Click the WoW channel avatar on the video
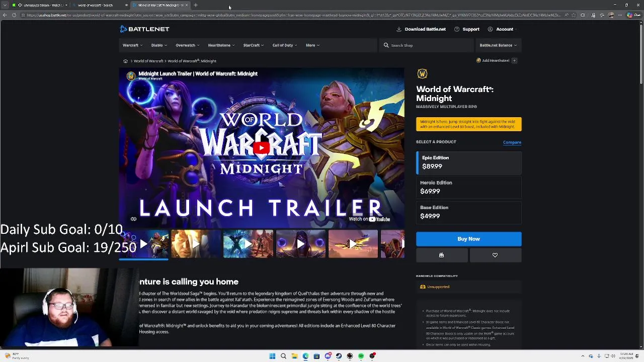This screenshot has height=362, width=644. 131,76
